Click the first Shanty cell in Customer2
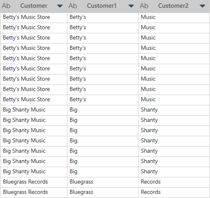This screenshot has width=210, height=198. pyautogui.click(x=174, y=110)
